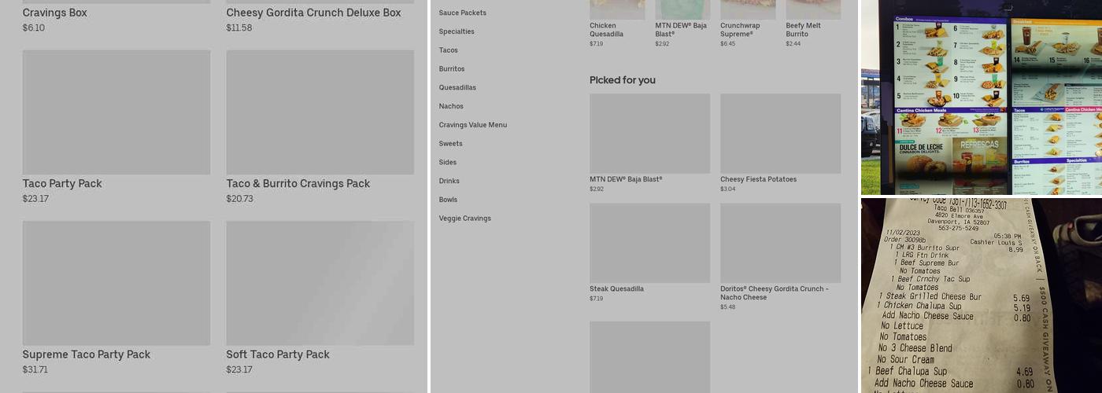
Task: Select Doritos Cheesy Gordita Crunch - Nacho Cheese name
Action: click(775, 293)
